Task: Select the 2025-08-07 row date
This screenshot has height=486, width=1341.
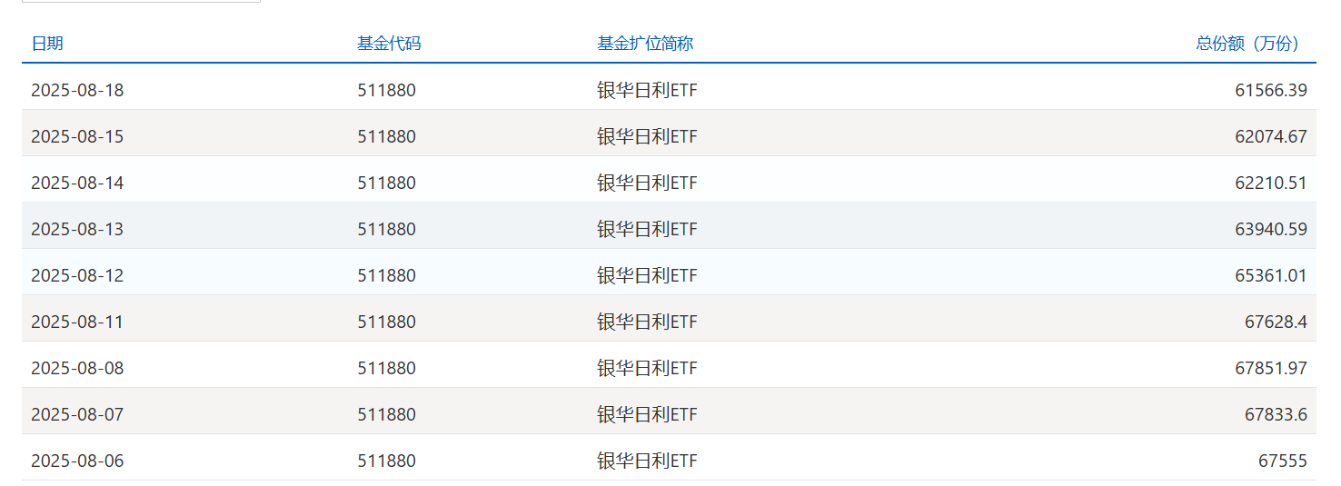Action: point(77,414)
